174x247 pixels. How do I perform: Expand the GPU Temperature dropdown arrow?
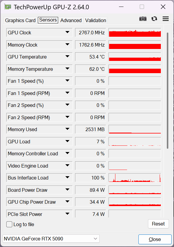click(x=67, y=56)
